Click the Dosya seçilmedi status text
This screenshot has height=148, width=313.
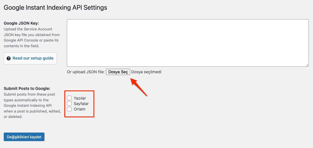pos(146,72)
